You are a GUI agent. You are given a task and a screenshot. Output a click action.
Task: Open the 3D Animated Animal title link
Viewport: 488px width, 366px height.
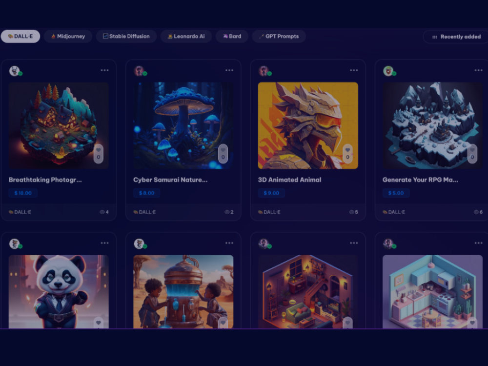pos(289,180)
